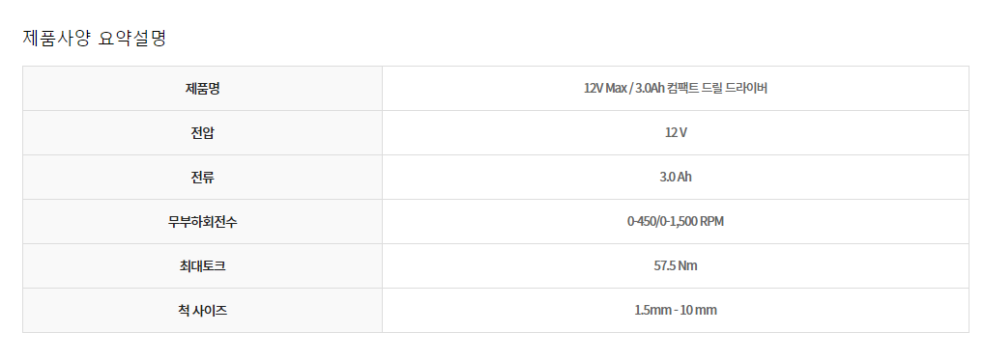Select the 12V Max text in product name
Viewport: 984px width, 360px height.
point(604,88)
